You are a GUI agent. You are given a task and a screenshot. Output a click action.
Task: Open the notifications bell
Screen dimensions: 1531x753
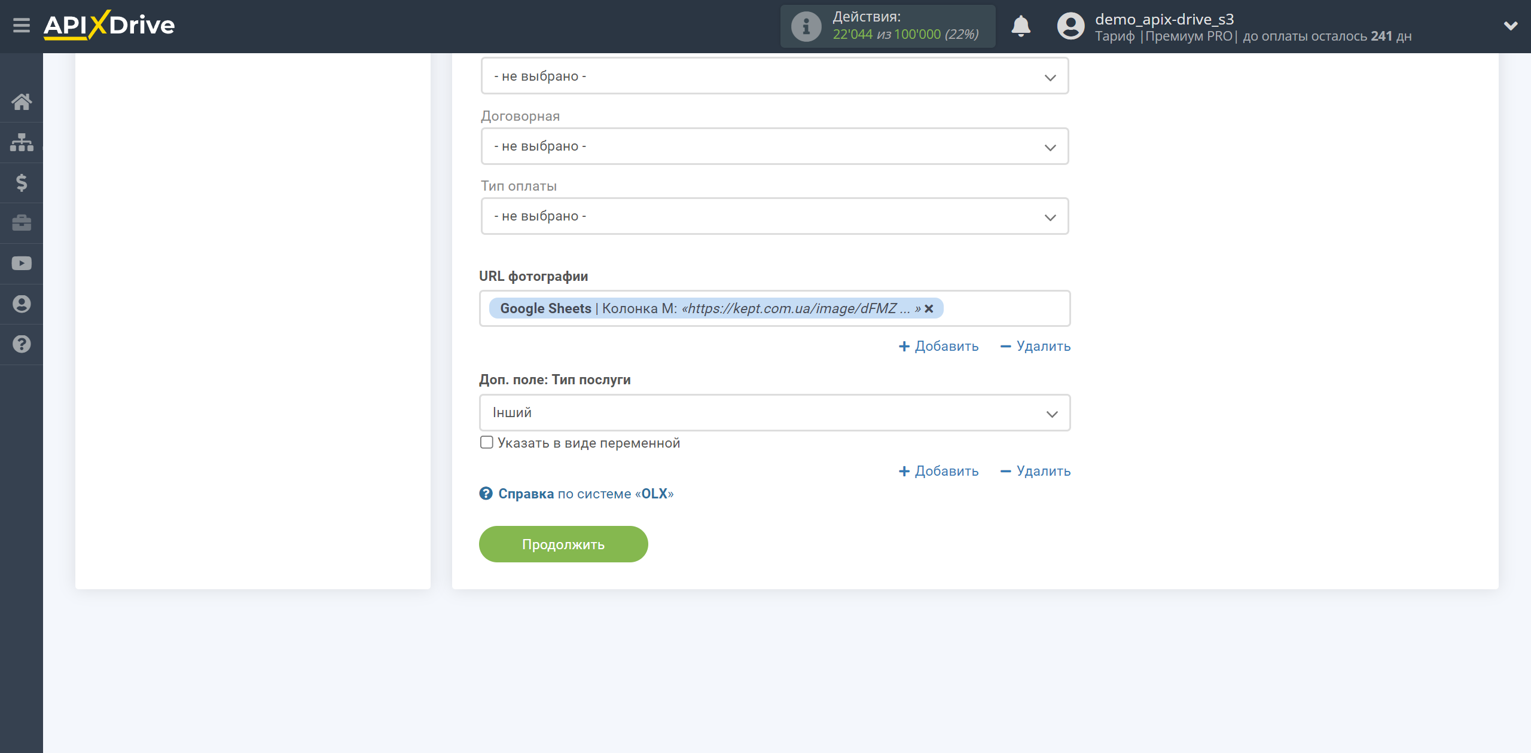1021,26
